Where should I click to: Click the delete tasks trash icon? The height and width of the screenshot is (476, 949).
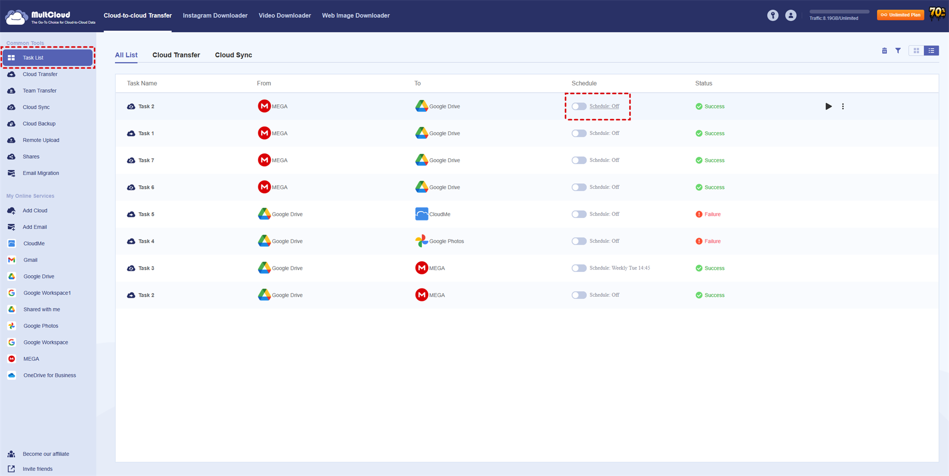tap(884, 51)
